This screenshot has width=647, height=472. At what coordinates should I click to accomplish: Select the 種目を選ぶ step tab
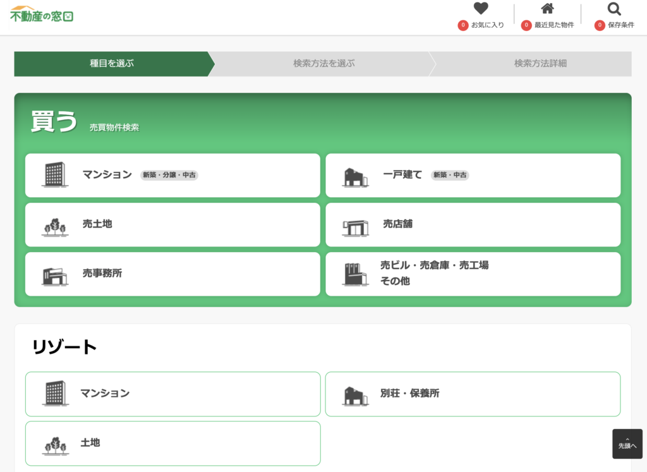(112, 64)
